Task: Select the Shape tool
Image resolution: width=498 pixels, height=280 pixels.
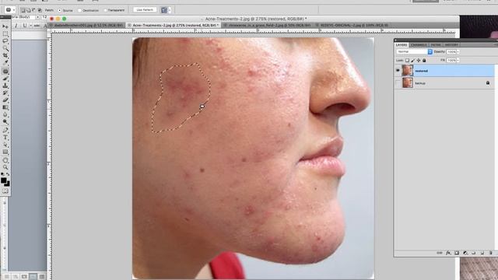Action: coord(5,152)
